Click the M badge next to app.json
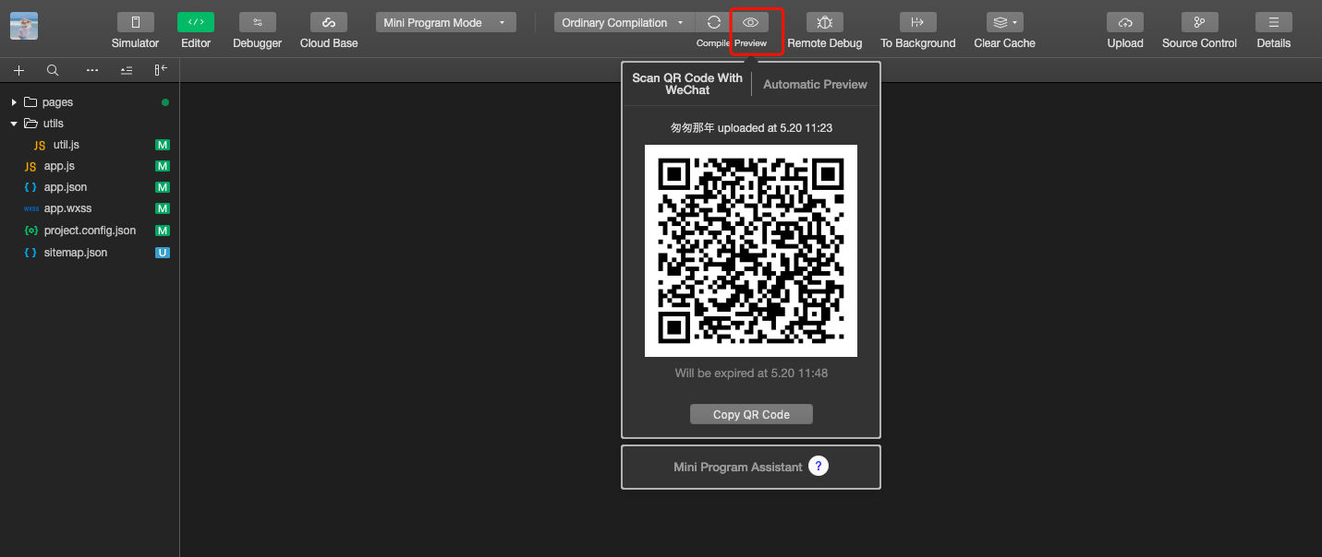The width and height of the screenshot is (1322, 557). click(163, 187)
